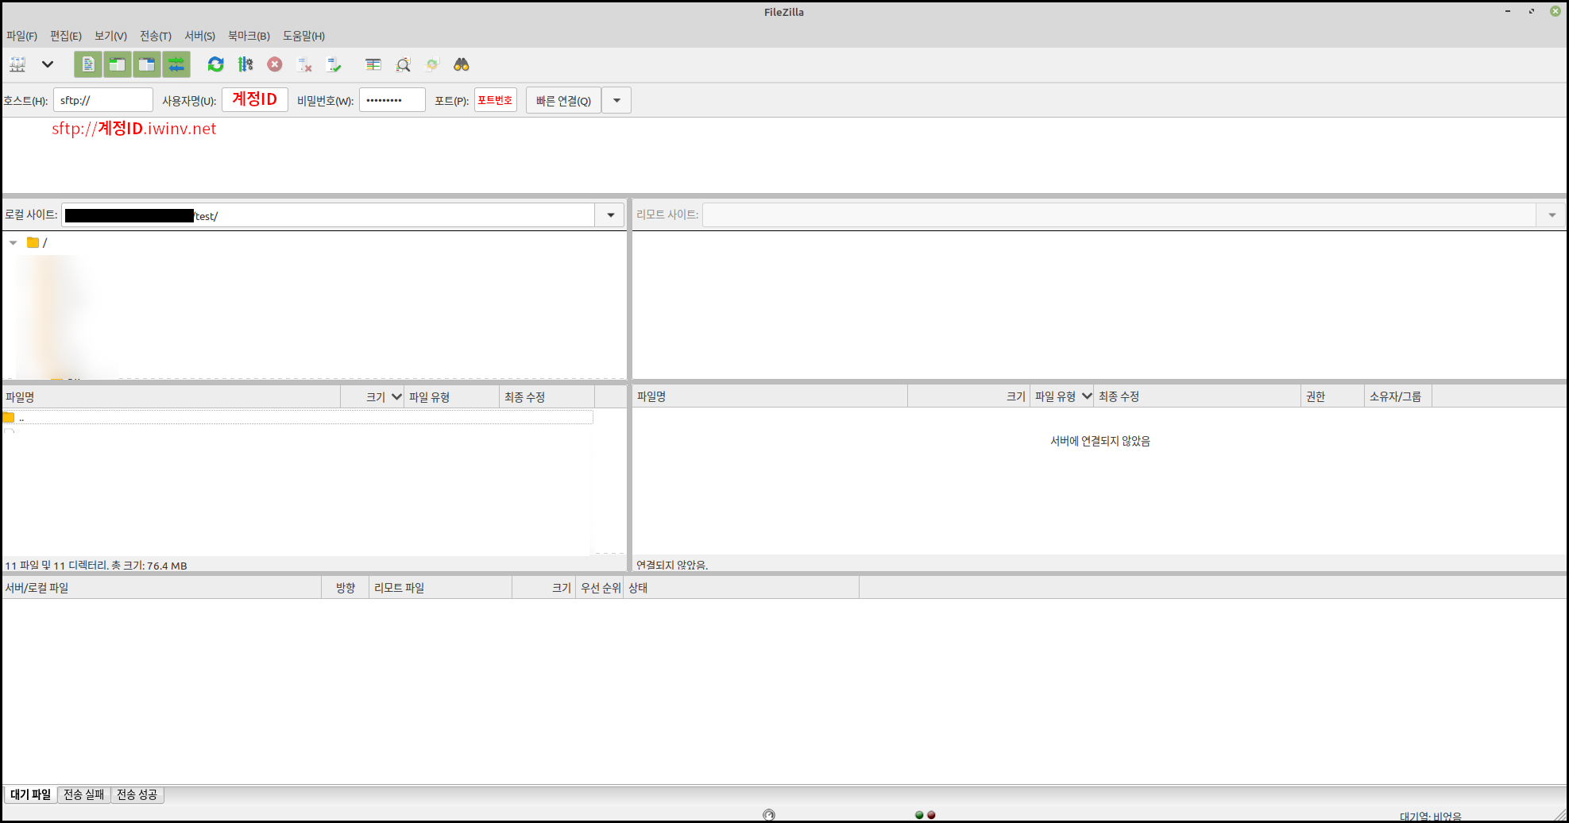
Task: Select the parent folder '..' entry
Action: tap(298, 418)
